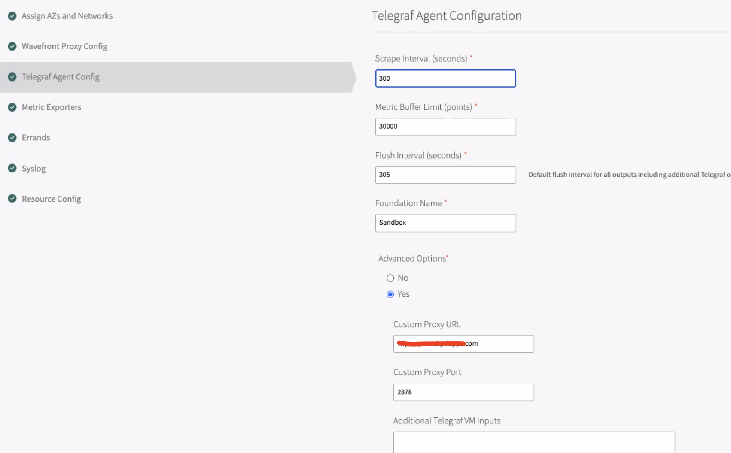
Task: Click into the Metric Buffer Limit field
Action: click(x=445, y=127)
